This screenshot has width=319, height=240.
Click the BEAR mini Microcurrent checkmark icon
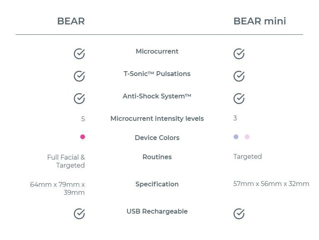pos(239,54)
